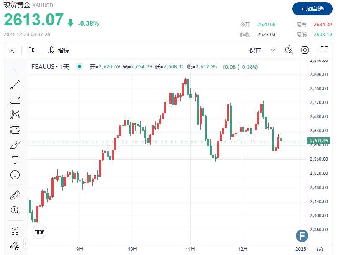Click the 加自选 watchlist button
Image resolution: width=338 pixels, height=255 pixels.
pos(313,9)
